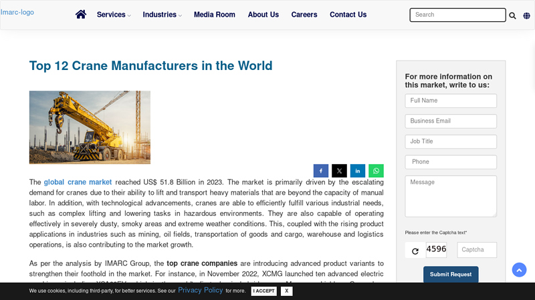The height and width of the screenshot is (300, 535).
Task: Open the globe language icon
Action: tap(526, 15)
